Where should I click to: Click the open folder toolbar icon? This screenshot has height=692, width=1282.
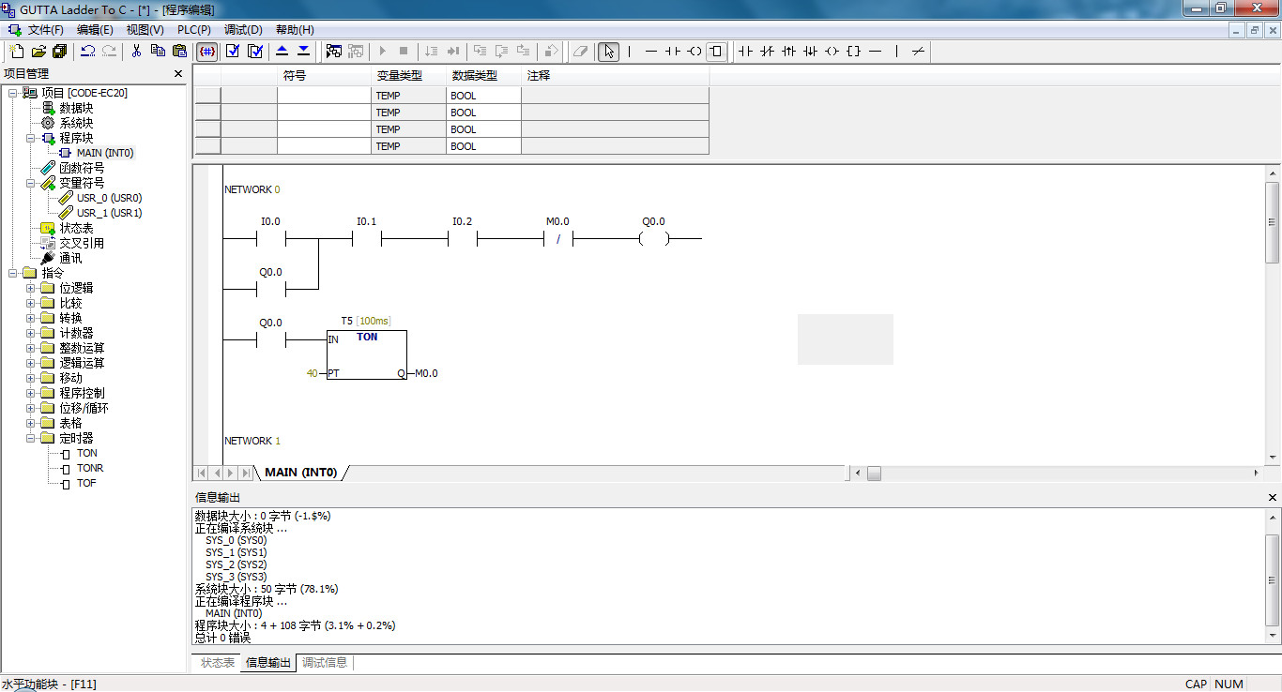(38, 51)
